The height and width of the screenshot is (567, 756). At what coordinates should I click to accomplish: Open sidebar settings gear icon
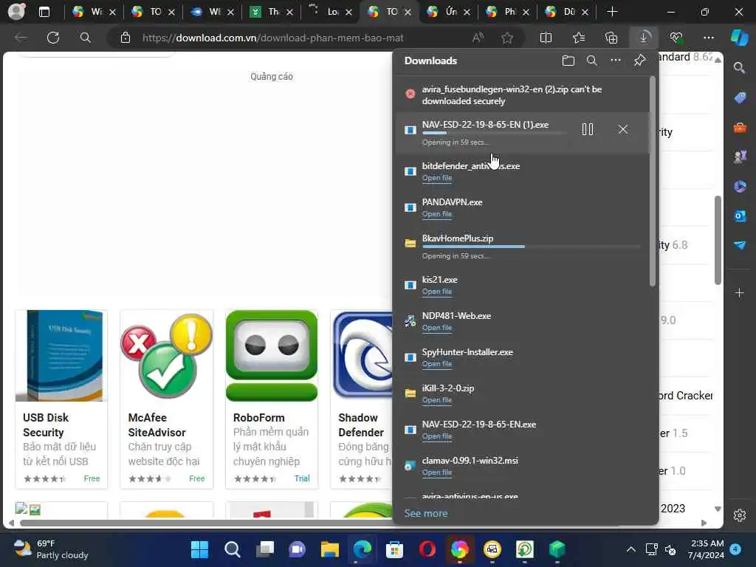point(740,515)
